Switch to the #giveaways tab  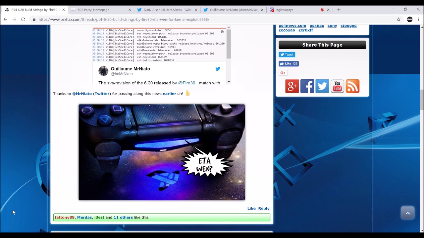(299, 10)
